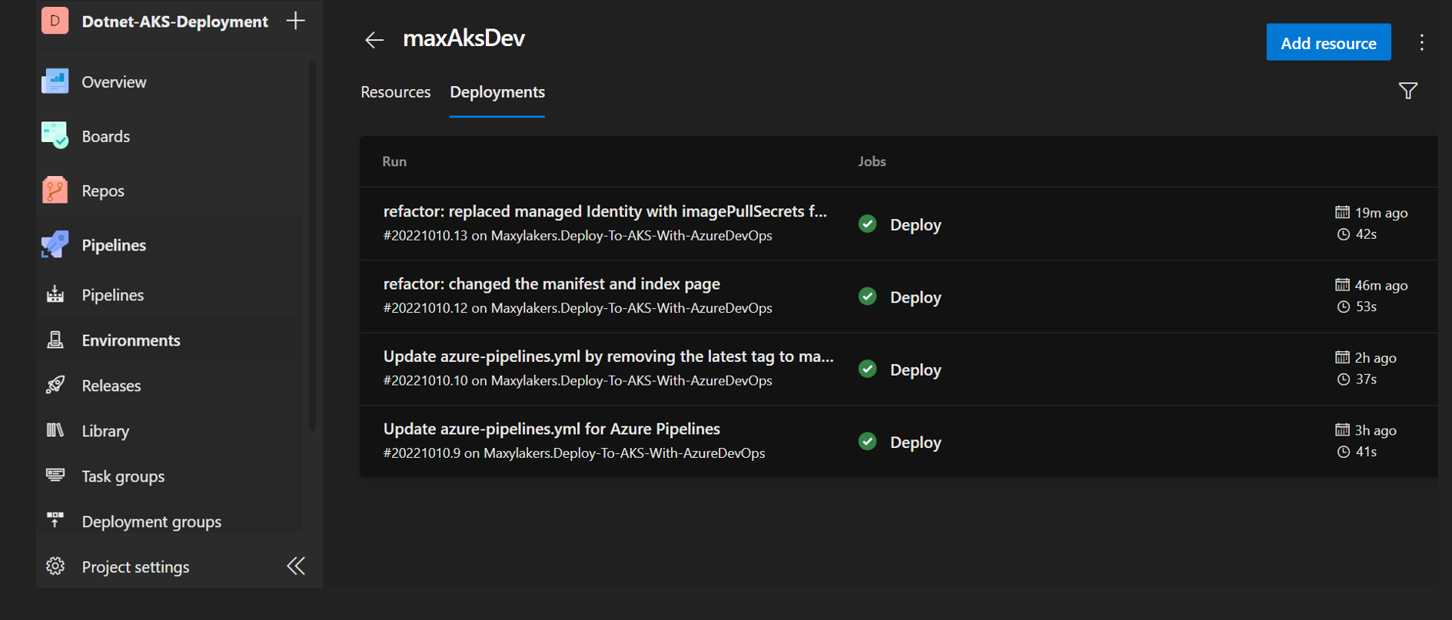
Task: Collapse the sidebar with double chevron
Action: coord(296,566)
